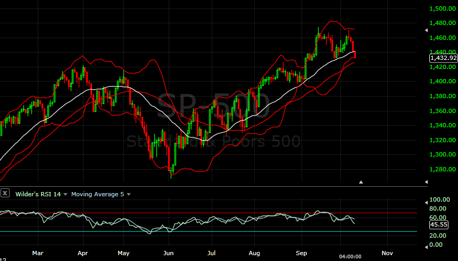Click the left-pointing marker beside 100.00 on the RSI axis
Image resolution: width=458 pixels, height=261 pixels.
(x=426, y=202)
